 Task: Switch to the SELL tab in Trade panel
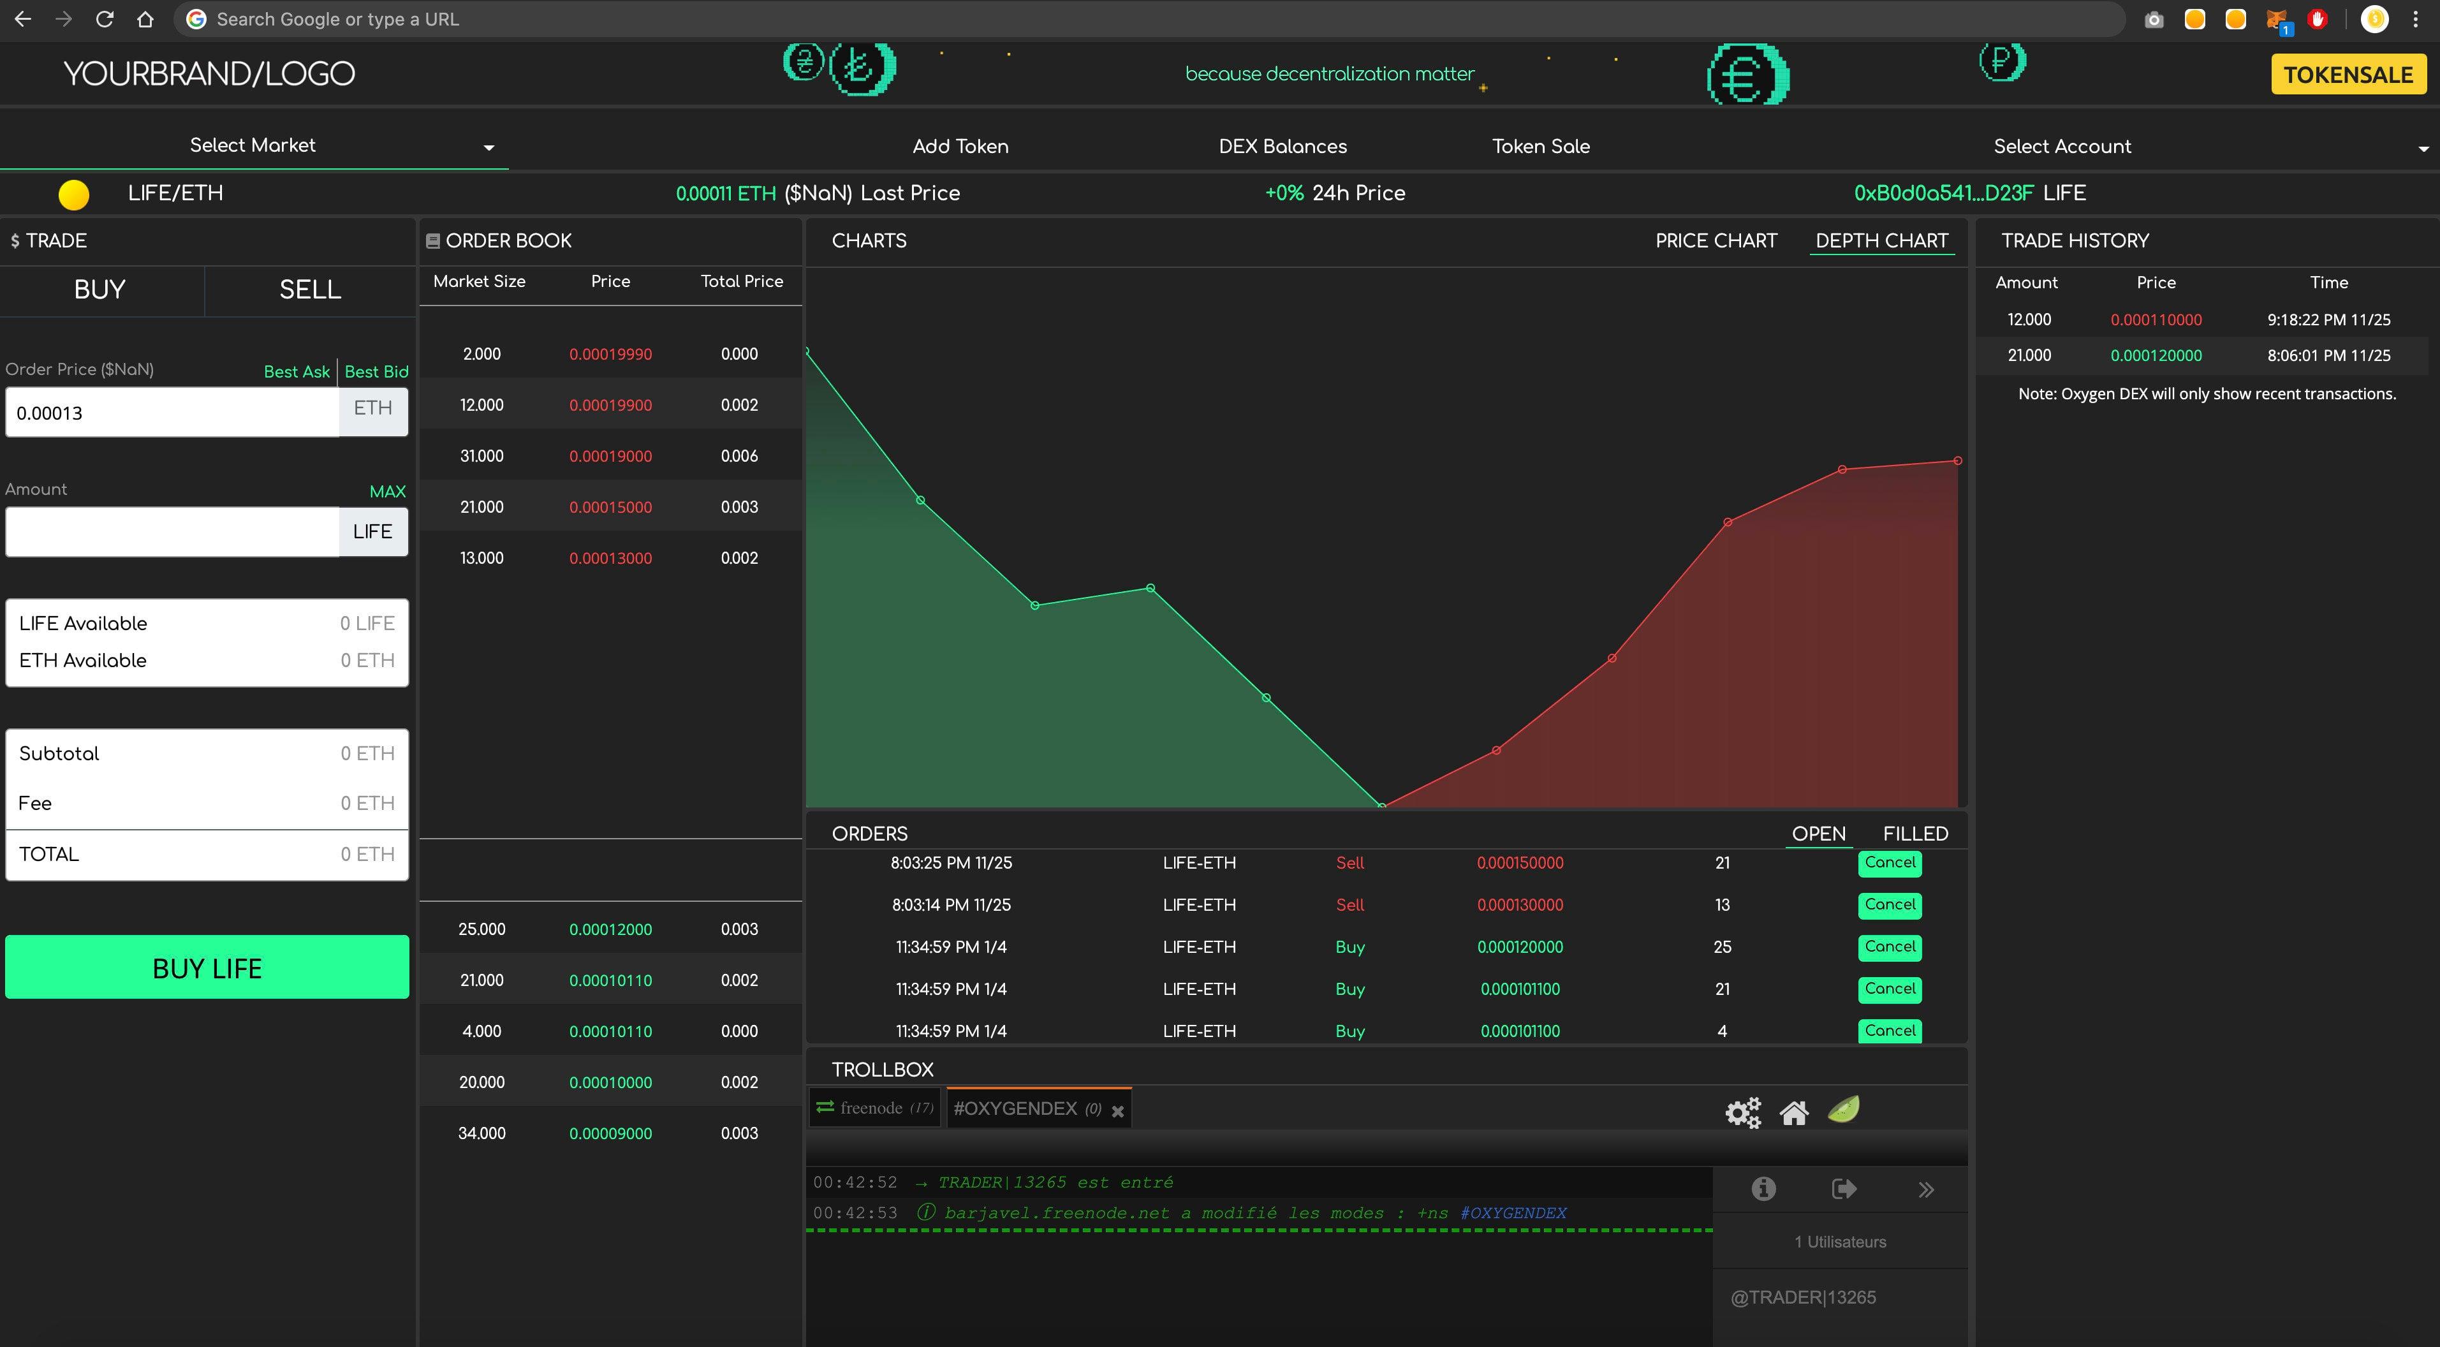[x=309, y=290]
